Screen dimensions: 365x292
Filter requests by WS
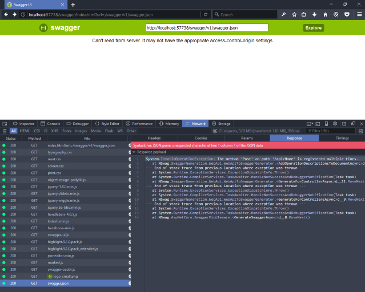[120, 131]
